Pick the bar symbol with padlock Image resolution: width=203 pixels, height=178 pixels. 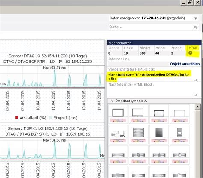179,155
